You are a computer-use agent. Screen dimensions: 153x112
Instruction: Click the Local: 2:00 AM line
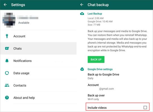[x=95, y=18]
